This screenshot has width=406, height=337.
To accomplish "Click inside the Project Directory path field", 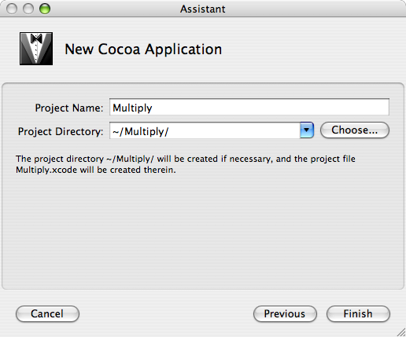I will click(x=205, y=130).
